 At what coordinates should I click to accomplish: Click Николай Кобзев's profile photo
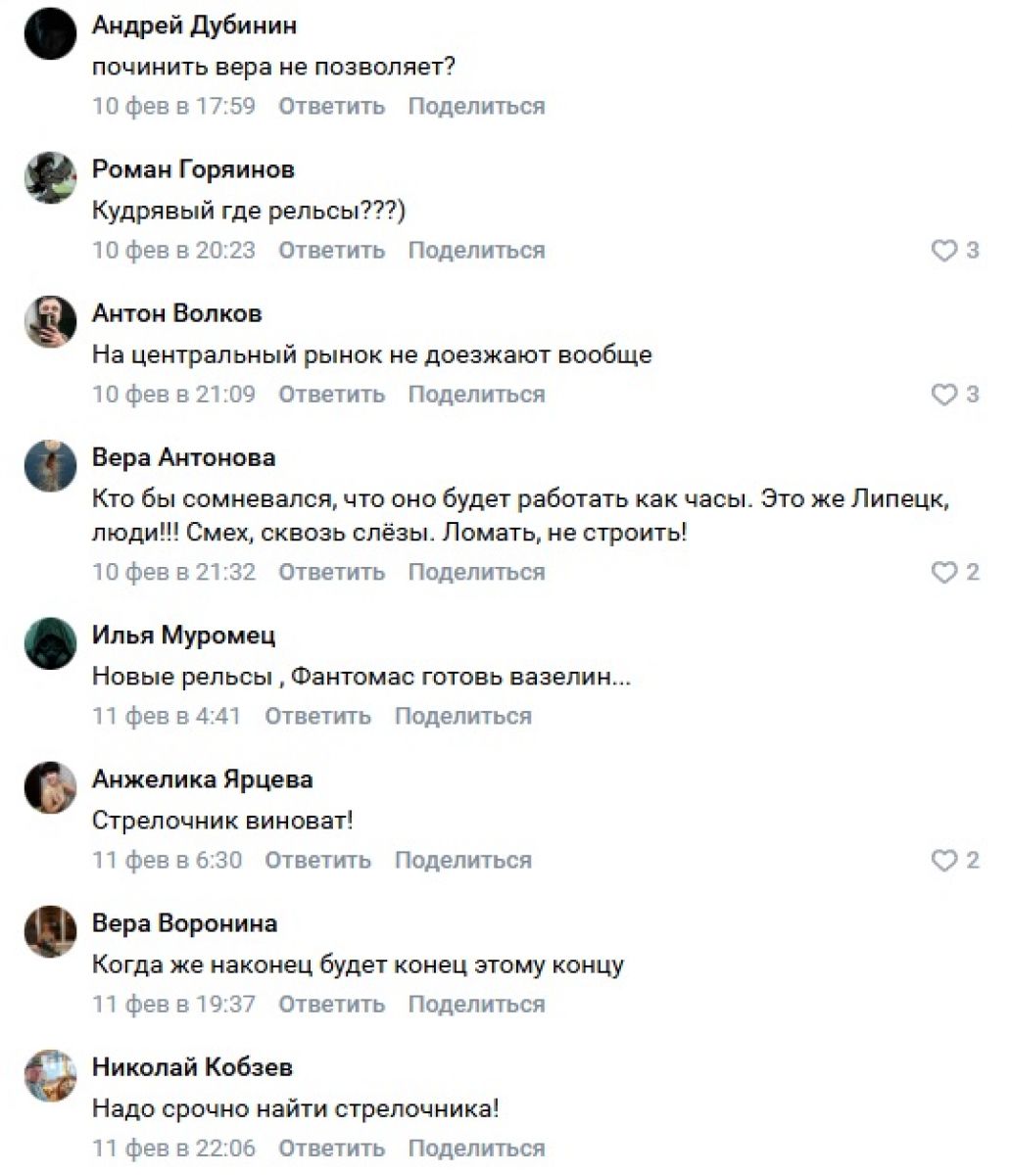pyautogui.click(x=50, y=1075)
